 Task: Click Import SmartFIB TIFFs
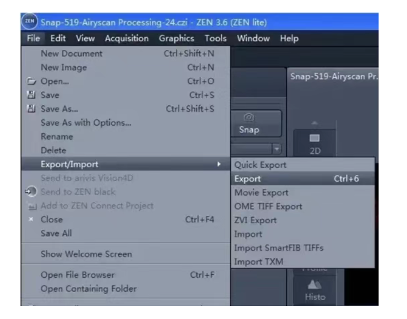click(x=279, y=248)
